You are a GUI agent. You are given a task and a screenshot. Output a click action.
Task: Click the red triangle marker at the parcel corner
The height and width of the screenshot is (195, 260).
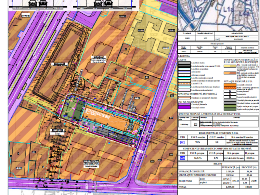(133, 146)
